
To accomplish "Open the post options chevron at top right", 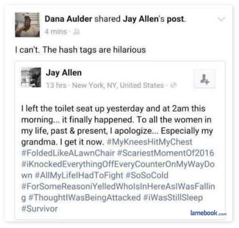I will pos(221,19).
